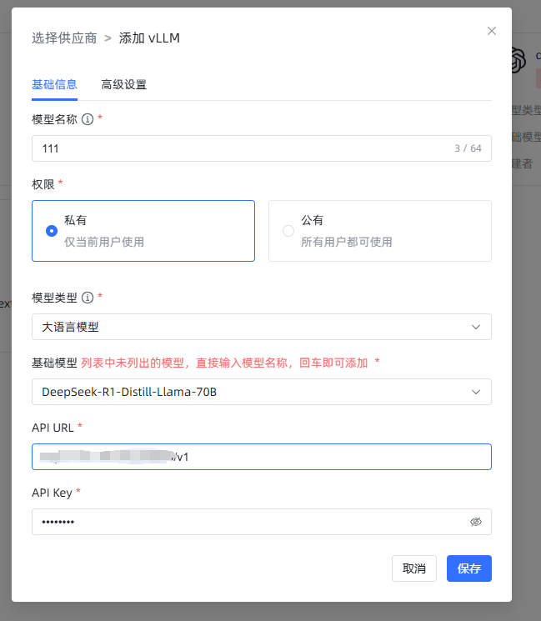Screen dimensions: 541x621
Task: Click the 模型名称 field containing 111
Action: [x=242, y=148]
